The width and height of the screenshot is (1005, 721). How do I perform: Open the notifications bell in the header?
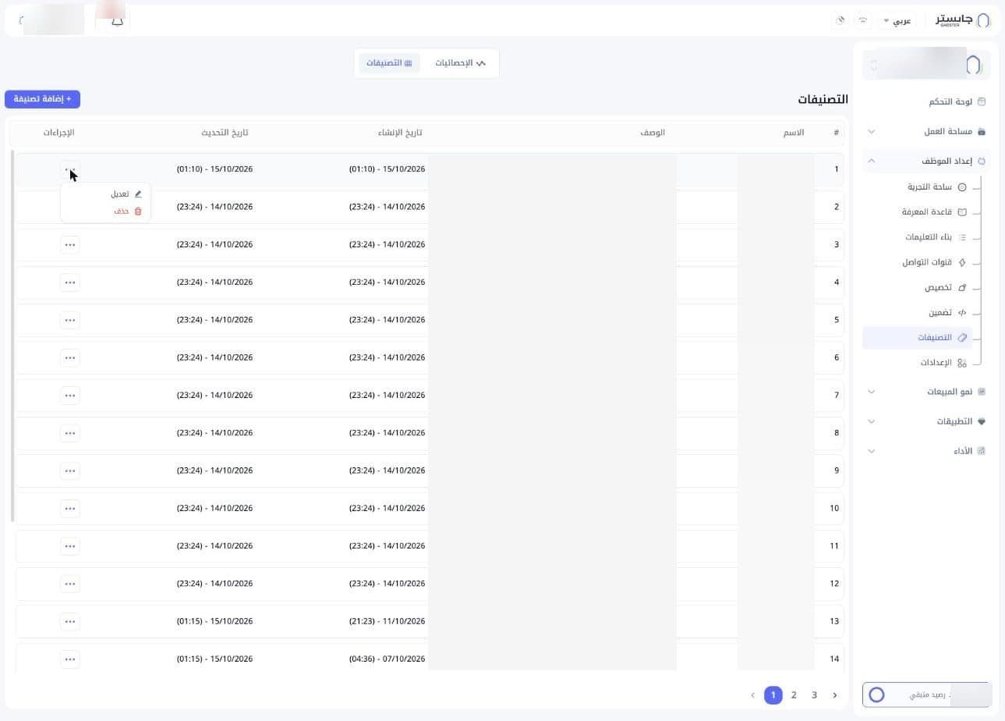click(117, 20)
